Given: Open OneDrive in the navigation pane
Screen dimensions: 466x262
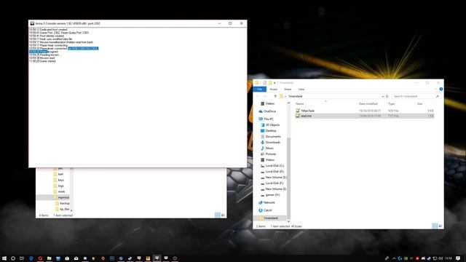Looking at the screenshot, I should 269,111.
